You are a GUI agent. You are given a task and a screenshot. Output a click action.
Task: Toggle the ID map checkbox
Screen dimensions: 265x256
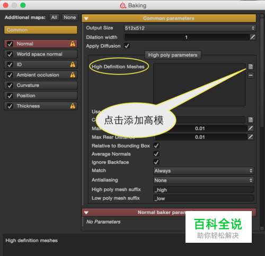(x=10, y=65)
